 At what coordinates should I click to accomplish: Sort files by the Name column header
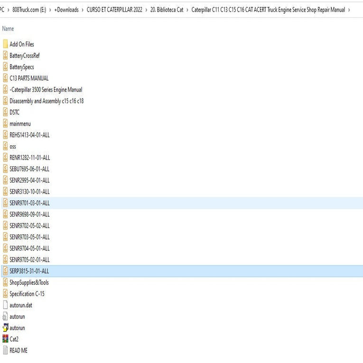tap(8, 29)
